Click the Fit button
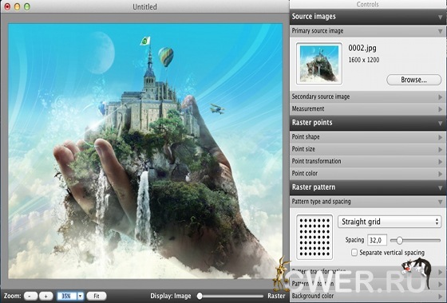 (x=97, y=296)
